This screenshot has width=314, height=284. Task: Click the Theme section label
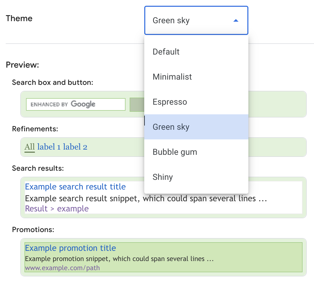tap(19, 18)
